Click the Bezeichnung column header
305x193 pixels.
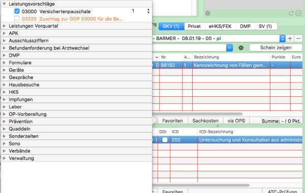pos(231,57)
